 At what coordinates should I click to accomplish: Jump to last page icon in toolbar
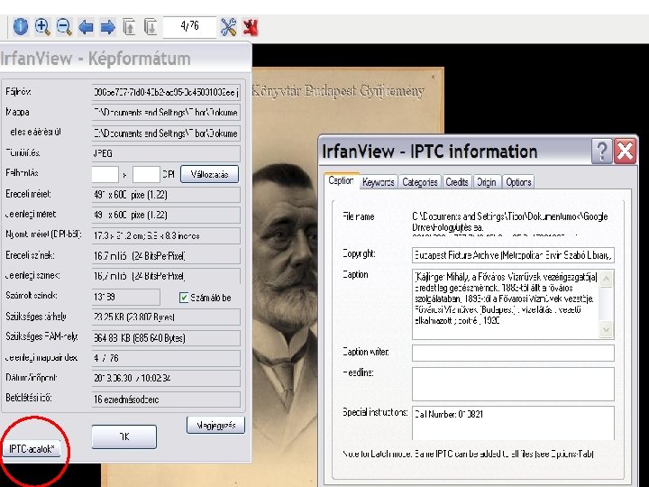[151, 27]
